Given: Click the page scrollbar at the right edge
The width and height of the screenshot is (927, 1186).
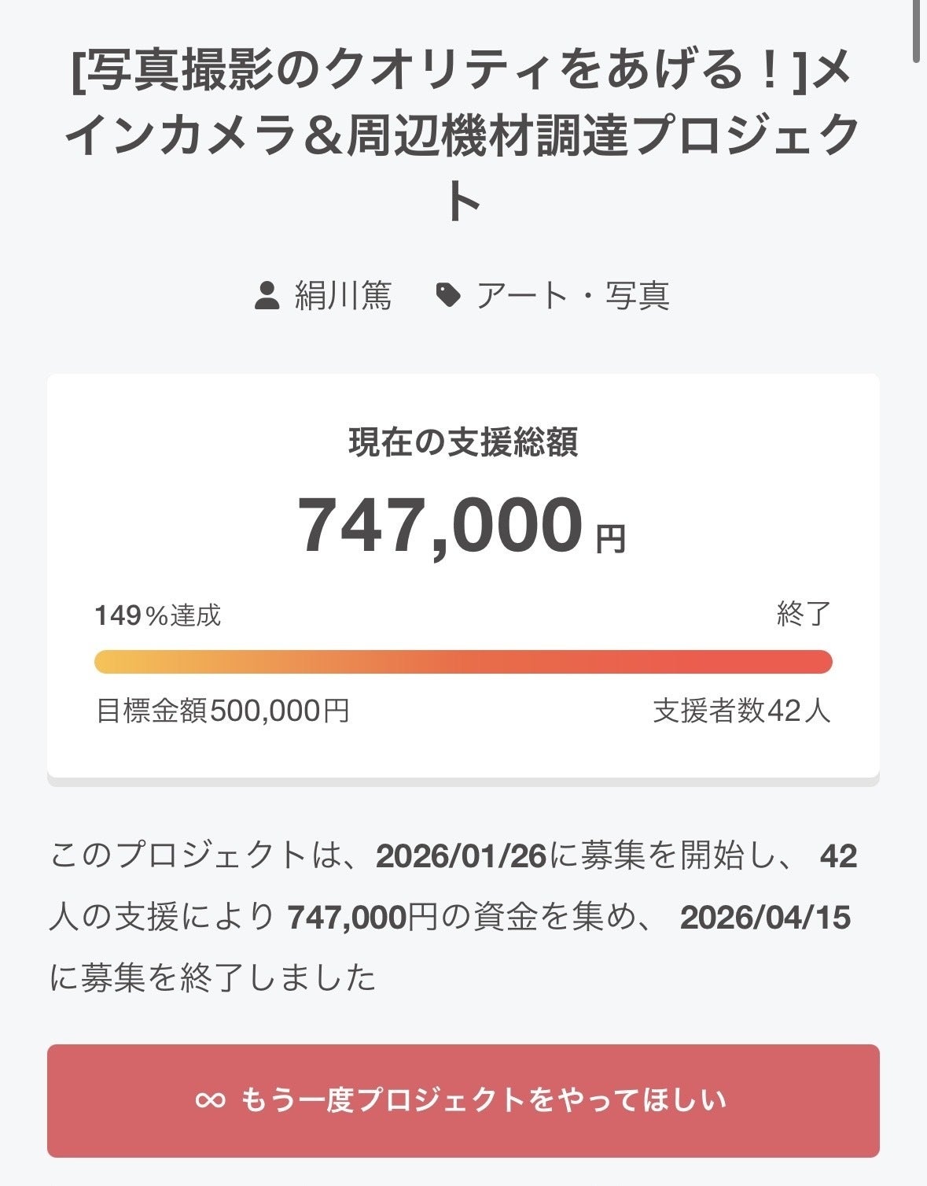Looking at the screenshot, I should tap(917, 31).
